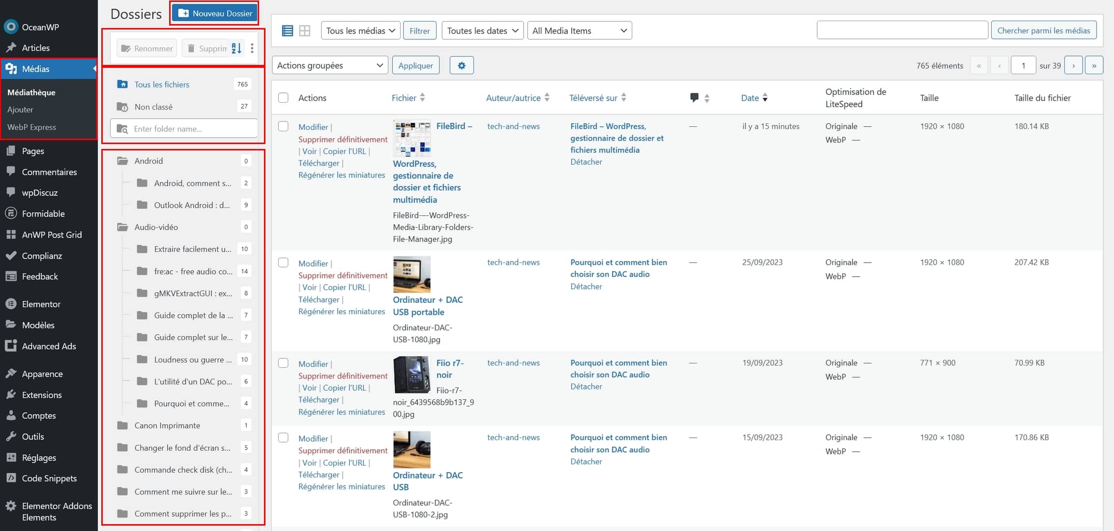Click the gear settings icon button

click(x=461, y=65)
